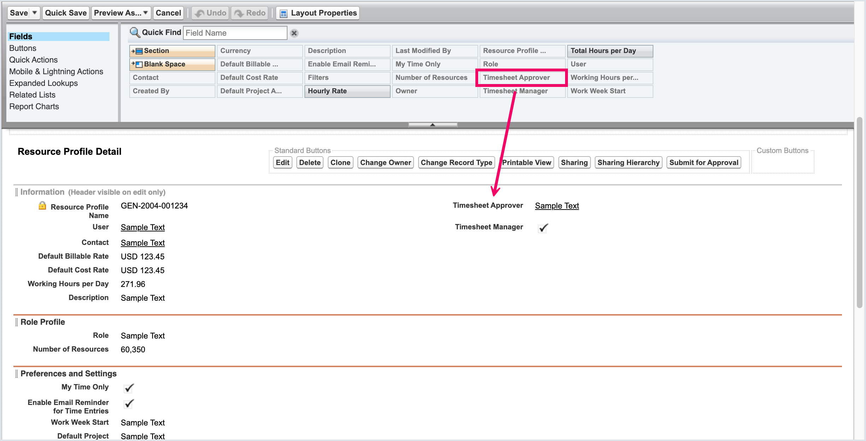Click the Enable Email Reminder checkmark
Image resolution: width=866 pixels, height=441 pixels.
[129, 404]
